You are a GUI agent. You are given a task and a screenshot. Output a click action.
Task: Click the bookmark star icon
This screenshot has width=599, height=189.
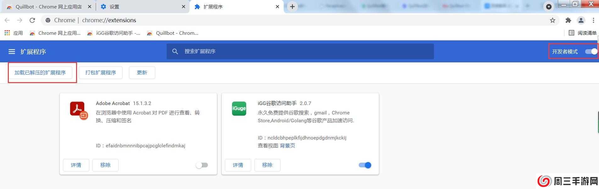(x=552, y=20)
